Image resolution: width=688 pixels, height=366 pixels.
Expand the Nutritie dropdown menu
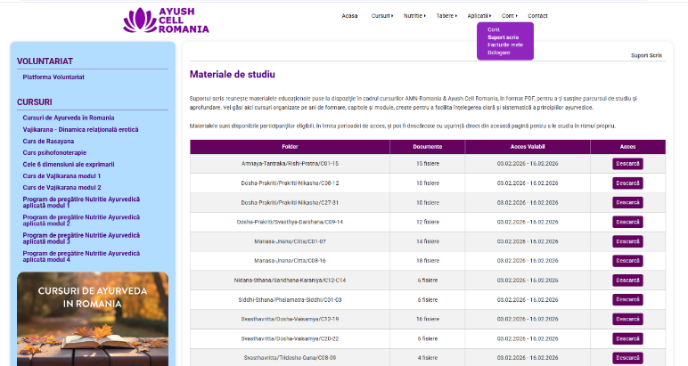(414, 16)
